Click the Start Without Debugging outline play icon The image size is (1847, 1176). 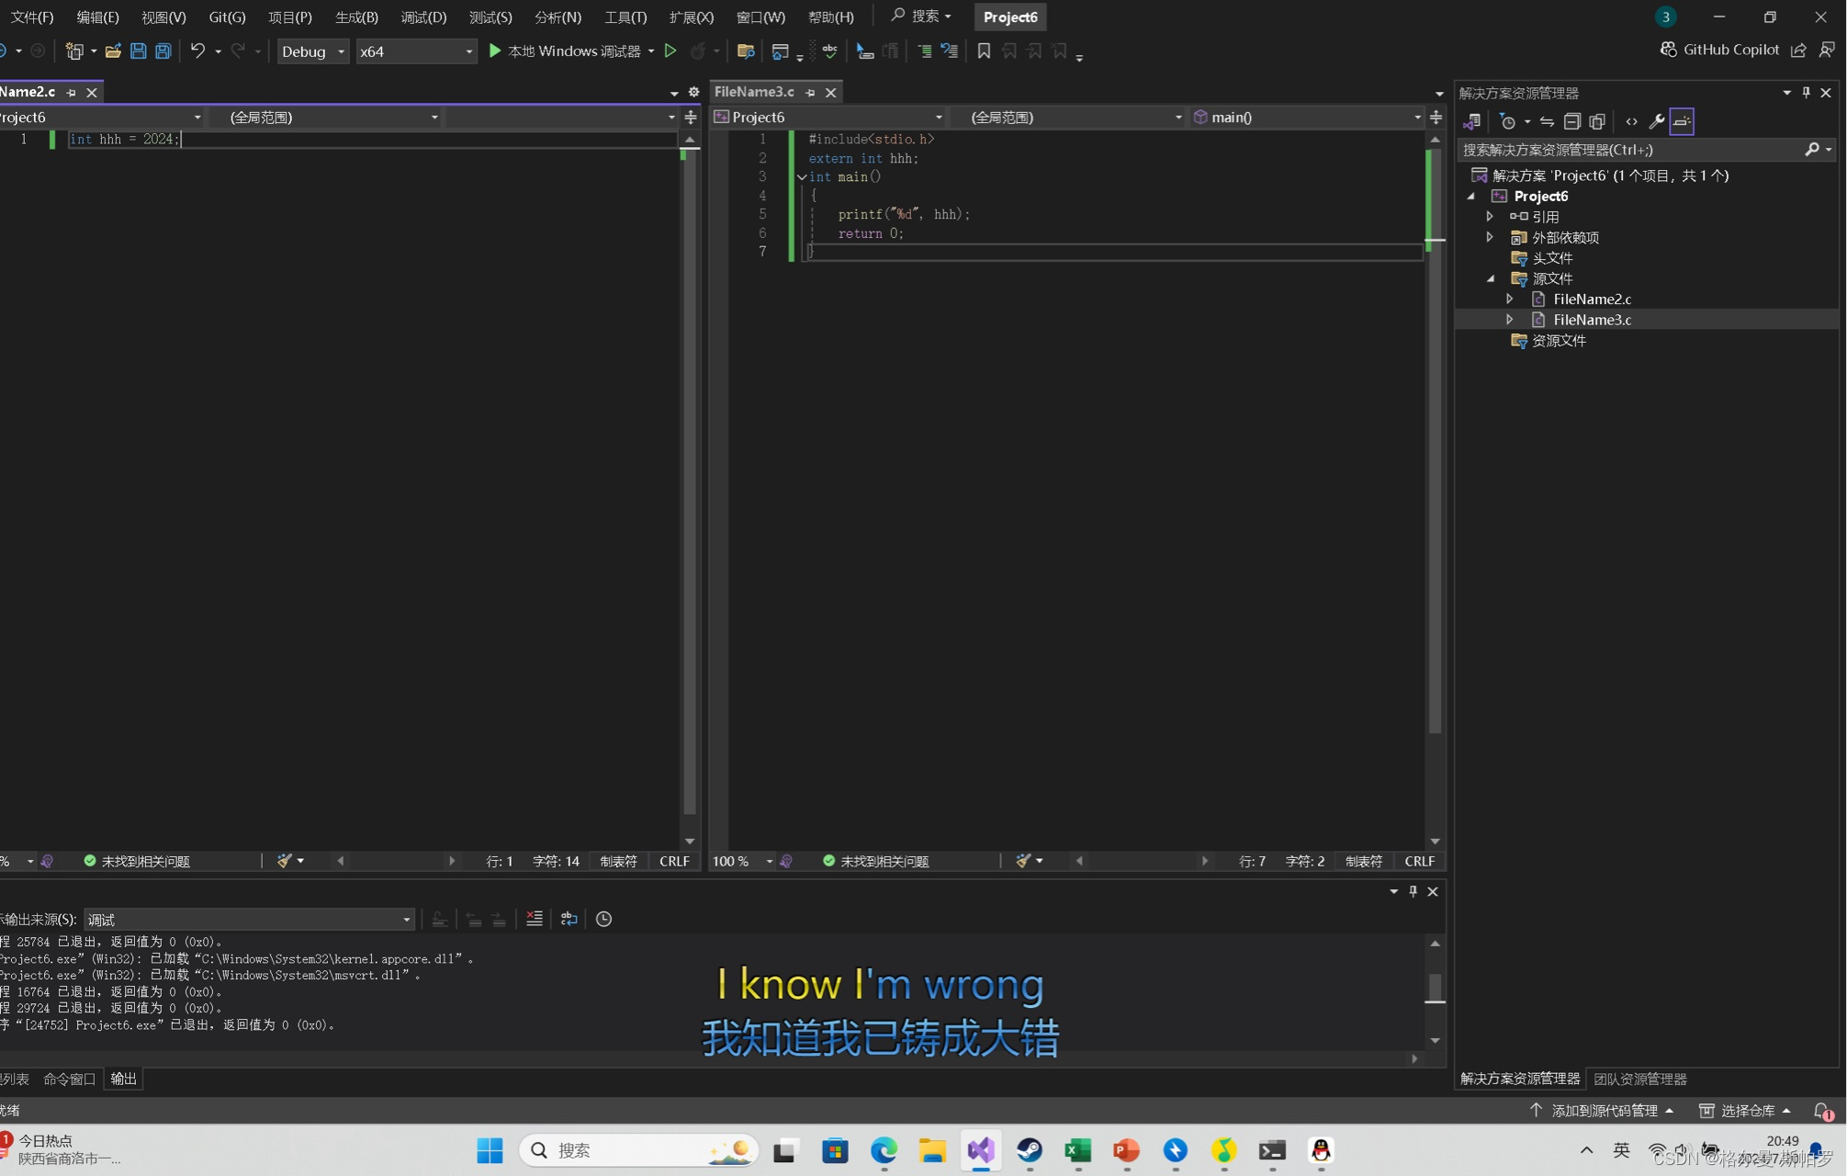[x=670, y=51]
